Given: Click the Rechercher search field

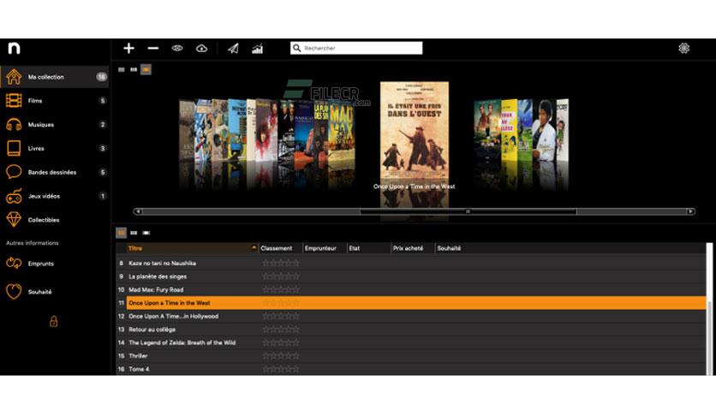Looking at the screenshot, I should click(x=356, y=48).
